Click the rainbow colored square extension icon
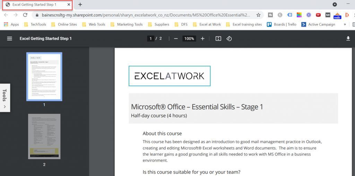 [299, 15]
